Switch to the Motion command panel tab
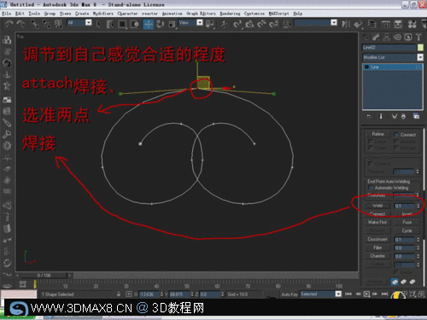 (x=398, y=37)
